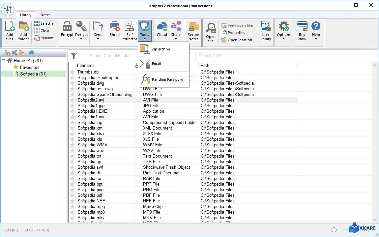
Task: Click View open files
Action: (x=238, y=25)
